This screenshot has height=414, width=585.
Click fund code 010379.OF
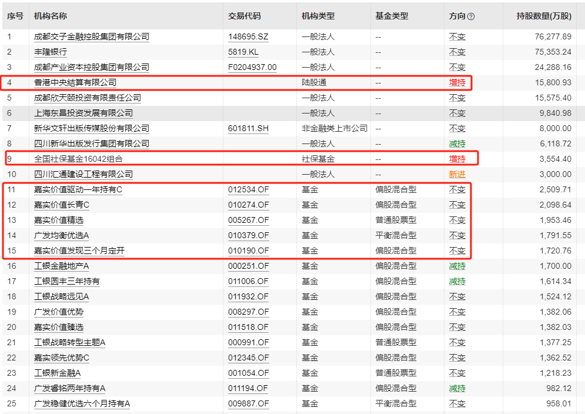tap(249, 236)
